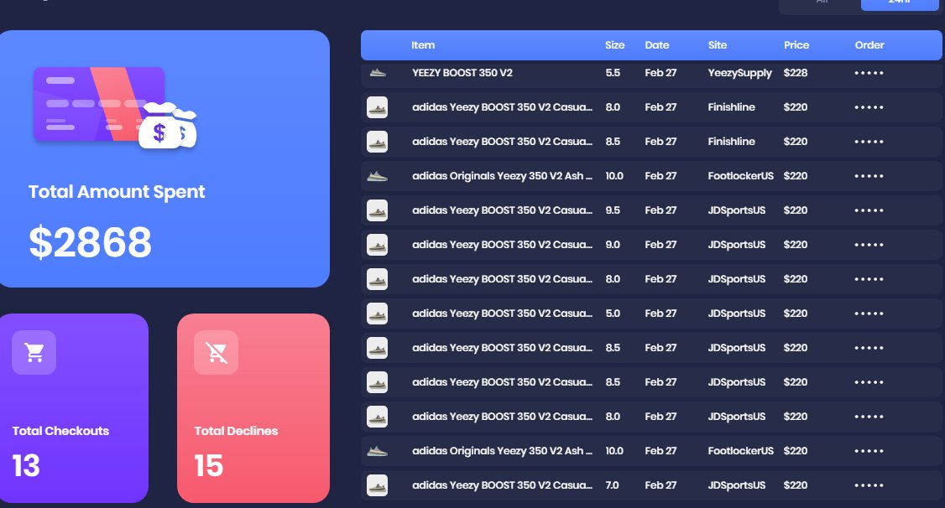Reveal the order dots for Finishline size 8.0
The height and width of the screenshot is (508, 945).
tap(869, 107)
